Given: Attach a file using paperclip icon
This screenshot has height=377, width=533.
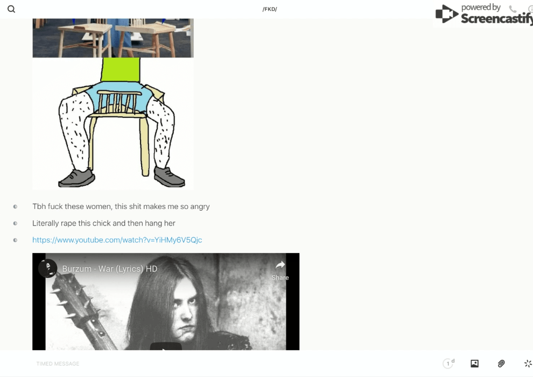Looking at the screenshot, I should pos(501,364).
